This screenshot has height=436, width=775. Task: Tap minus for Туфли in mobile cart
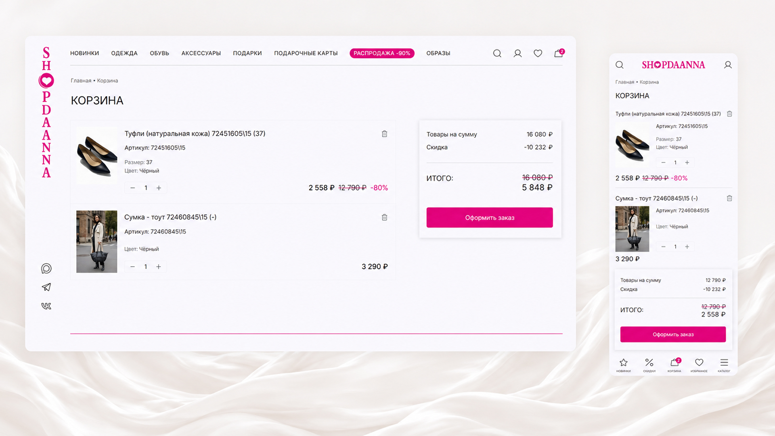click(663, 163)
